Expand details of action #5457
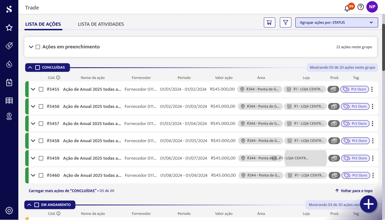Image resolution: width=385 pixels, height=220 pixels. [33, 124]
